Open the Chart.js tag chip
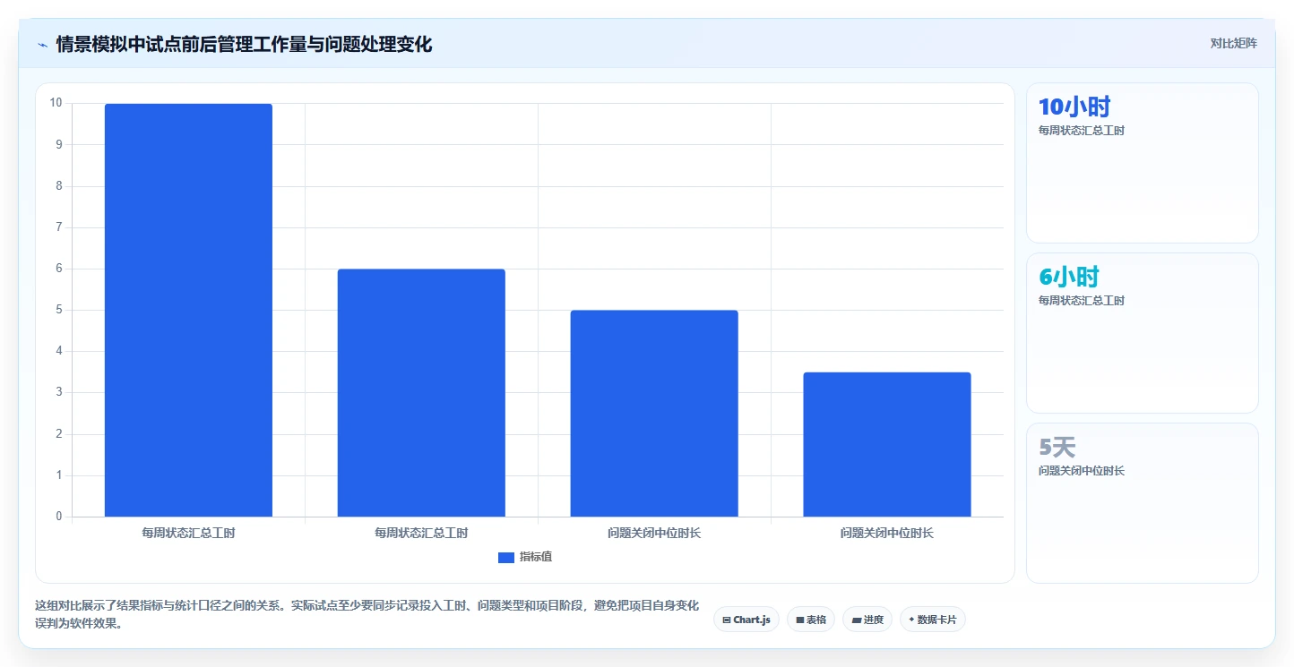Viewport: 1294px width, 667px height. click(x=746, y=620)
